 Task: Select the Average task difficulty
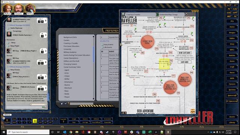click(85, 122)
